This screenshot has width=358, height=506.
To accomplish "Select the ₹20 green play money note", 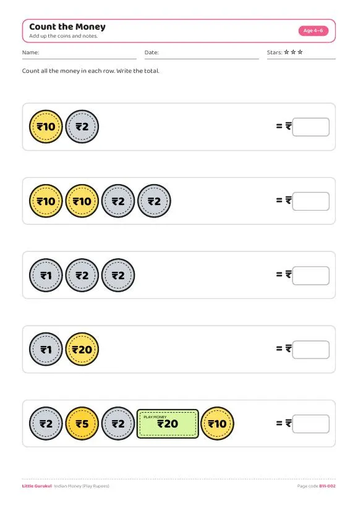I will pyautogui.click(x=168, y=424).
